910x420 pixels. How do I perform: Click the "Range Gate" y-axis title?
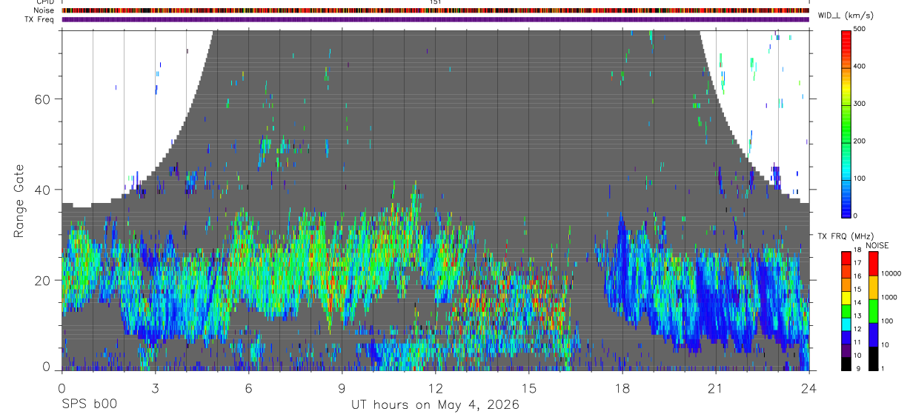20,201
